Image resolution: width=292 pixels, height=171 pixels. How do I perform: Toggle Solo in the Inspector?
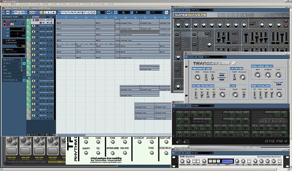(8, 21)
